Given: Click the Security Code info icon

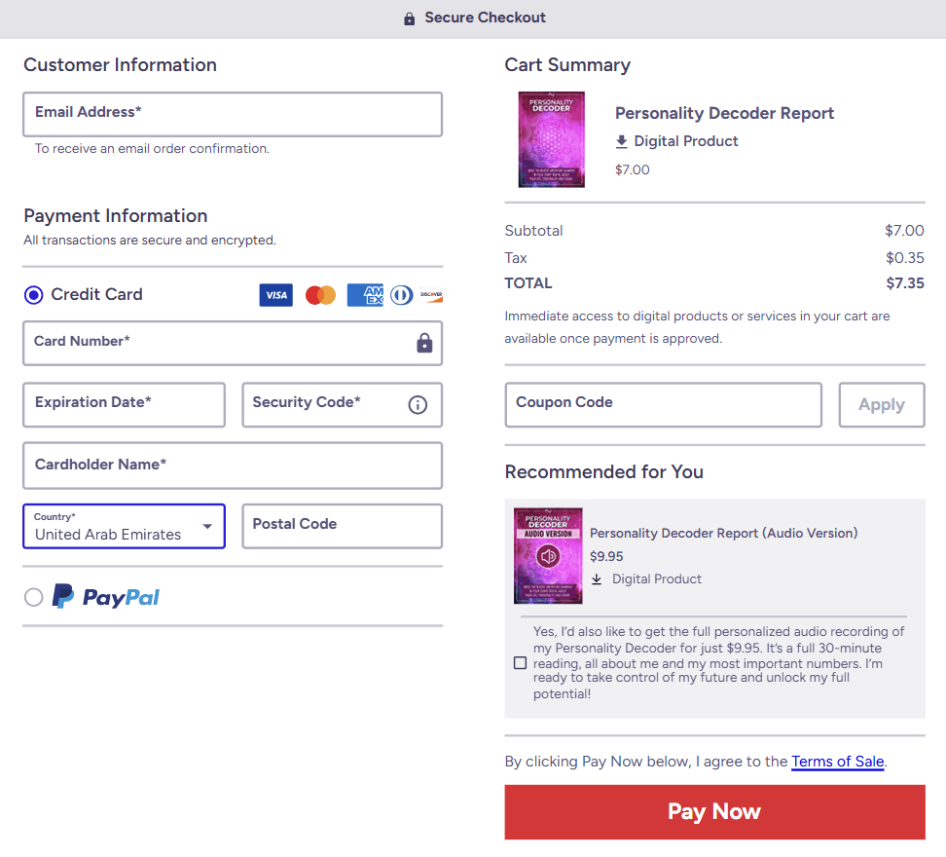Looking at the screenshot, I should pos(418,404).
